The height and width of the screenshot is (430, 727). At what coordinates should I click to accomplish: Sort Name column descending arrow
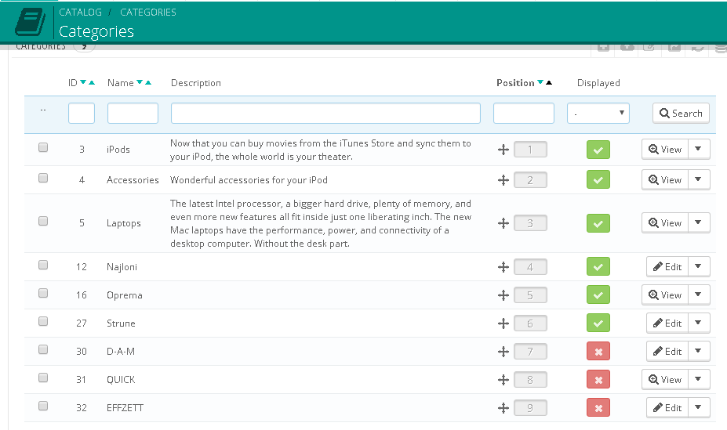pos(140,82)
